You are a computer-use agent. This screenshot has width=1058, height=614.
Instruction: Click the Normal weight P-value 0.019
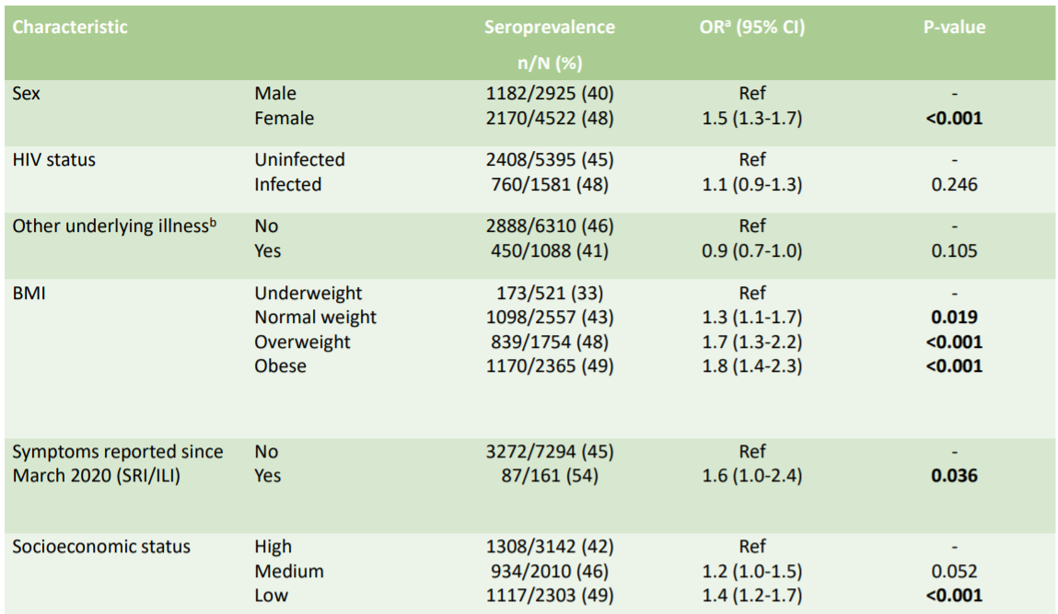[954, 317]
